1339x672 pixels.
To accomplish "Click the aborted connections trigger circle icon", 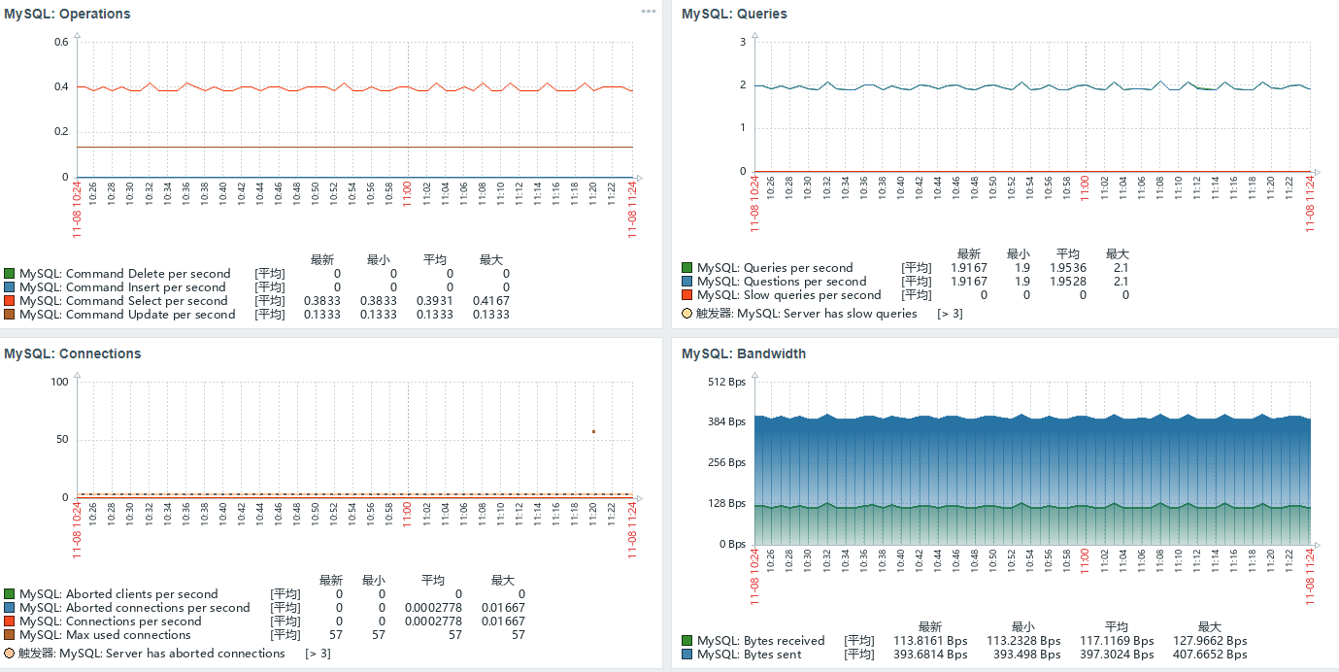I will 10,654.
